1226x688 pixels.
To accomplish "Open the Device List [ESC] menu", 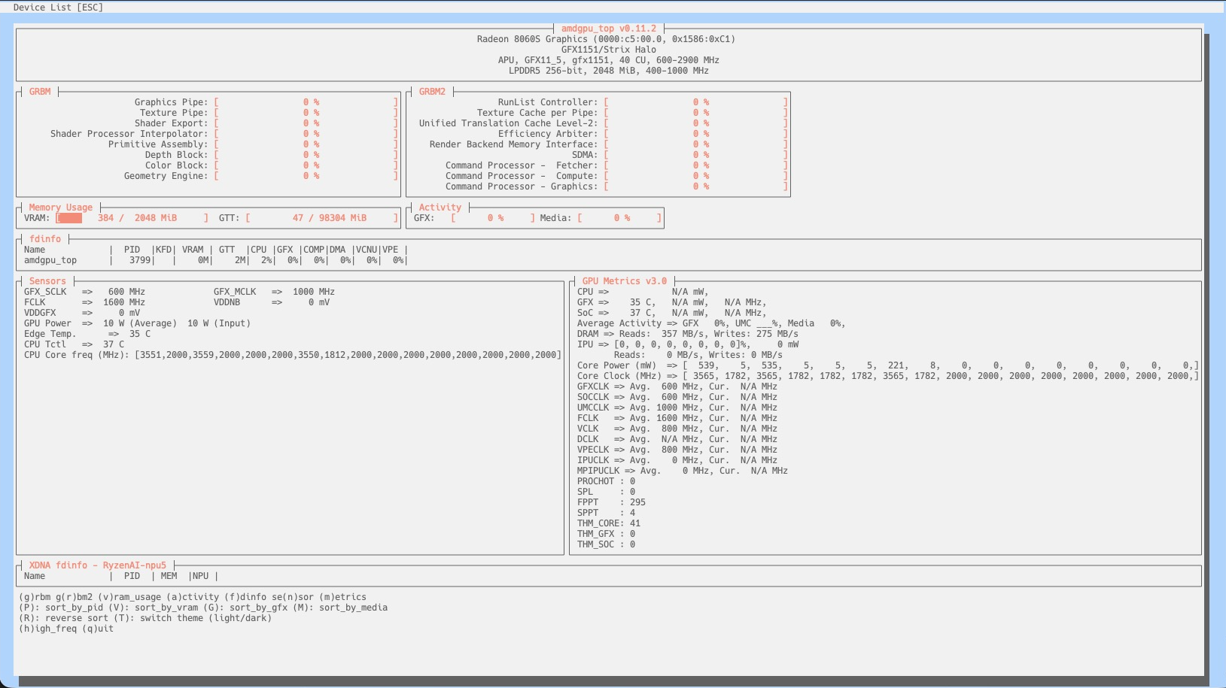I will [x=58, y=8].
